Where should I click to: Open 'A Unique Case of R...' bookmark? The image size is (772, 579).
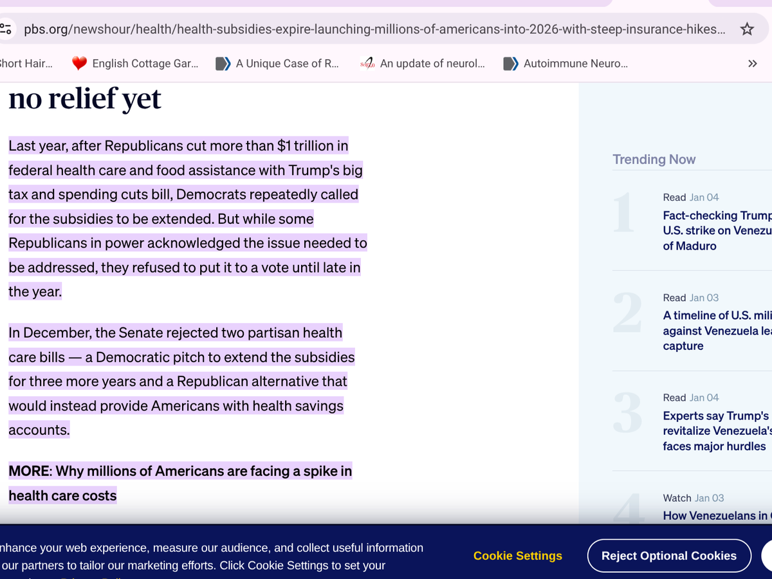pyautogui.click(x=277, y=63)
